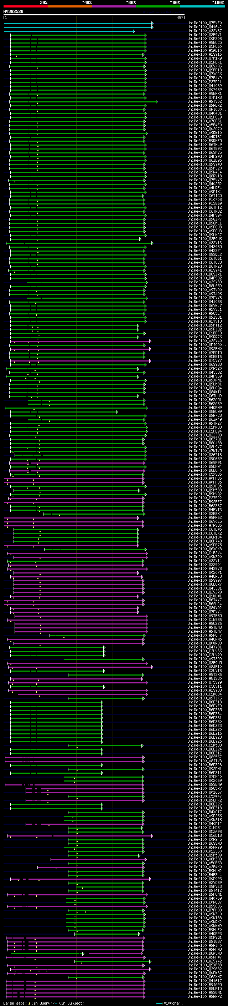Select the UniRef100_A9TV02 label
The width and height of the screenshot is (228, 1006).
point(204,102)
